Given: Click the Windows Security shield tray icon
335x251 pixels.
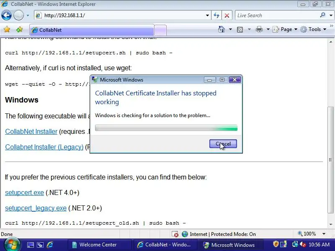Looking at the screenshot, I should (x=276, y=244).
